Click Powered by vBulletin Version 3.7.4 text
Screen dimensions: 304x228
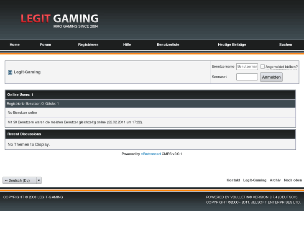252,197
